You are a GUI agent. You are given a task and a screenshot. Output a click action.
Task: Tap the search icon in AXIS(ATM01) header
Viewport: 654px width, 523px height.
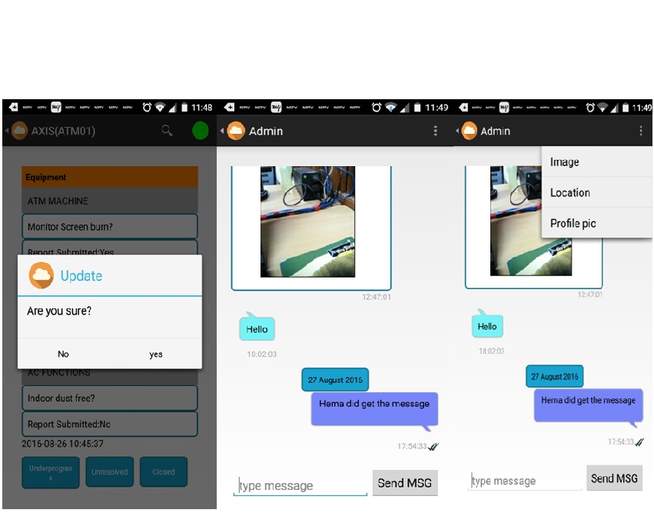(x=167, y=131)
